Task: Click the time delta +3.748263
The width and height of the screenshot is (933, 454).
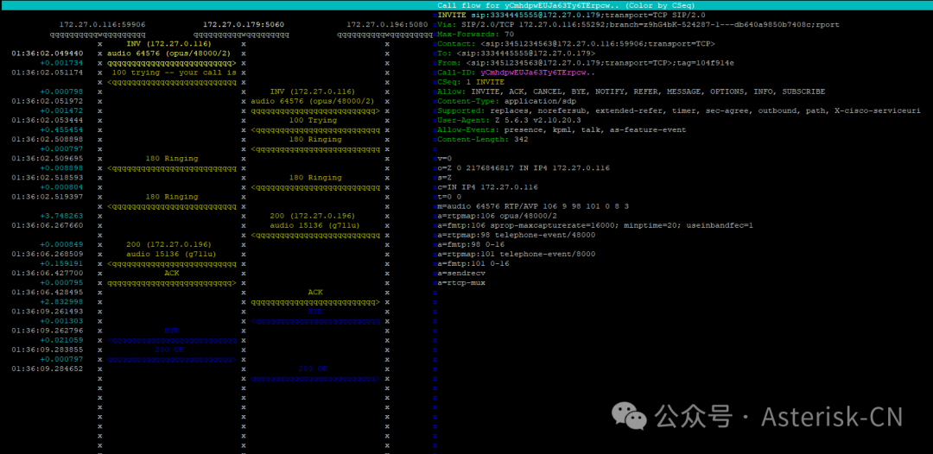Action: click(x=61, y=217)
